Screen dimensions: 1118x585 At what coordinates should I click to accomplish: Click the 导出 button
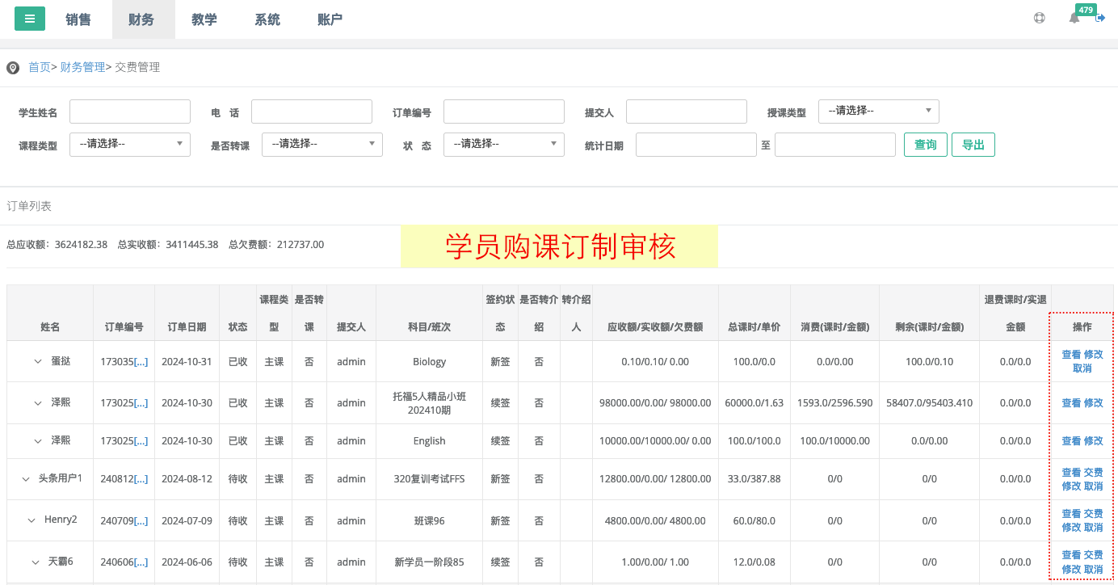pyautogui.click(x=973, y=145)
